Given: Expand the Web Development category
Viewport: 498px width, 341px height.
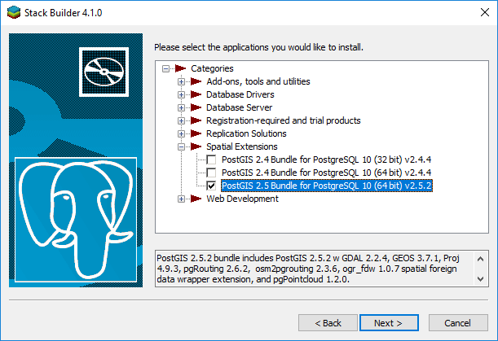Looking at the screenshot, I should 181,199.
